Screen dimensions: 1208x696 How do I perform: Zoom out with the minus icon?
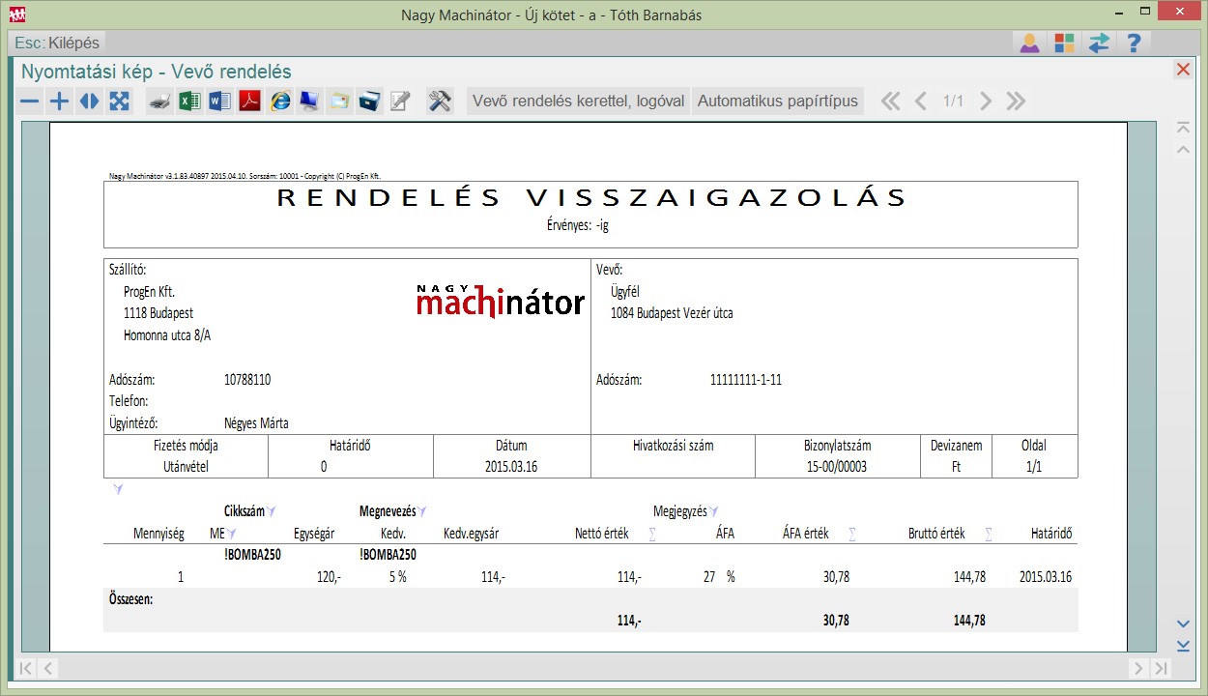(x=30, y=101)
